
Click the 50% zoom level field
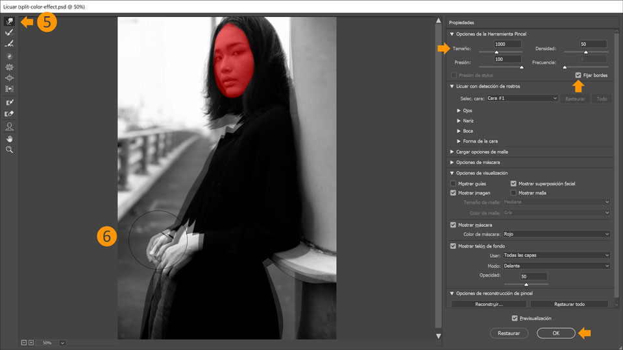[47, 343]
